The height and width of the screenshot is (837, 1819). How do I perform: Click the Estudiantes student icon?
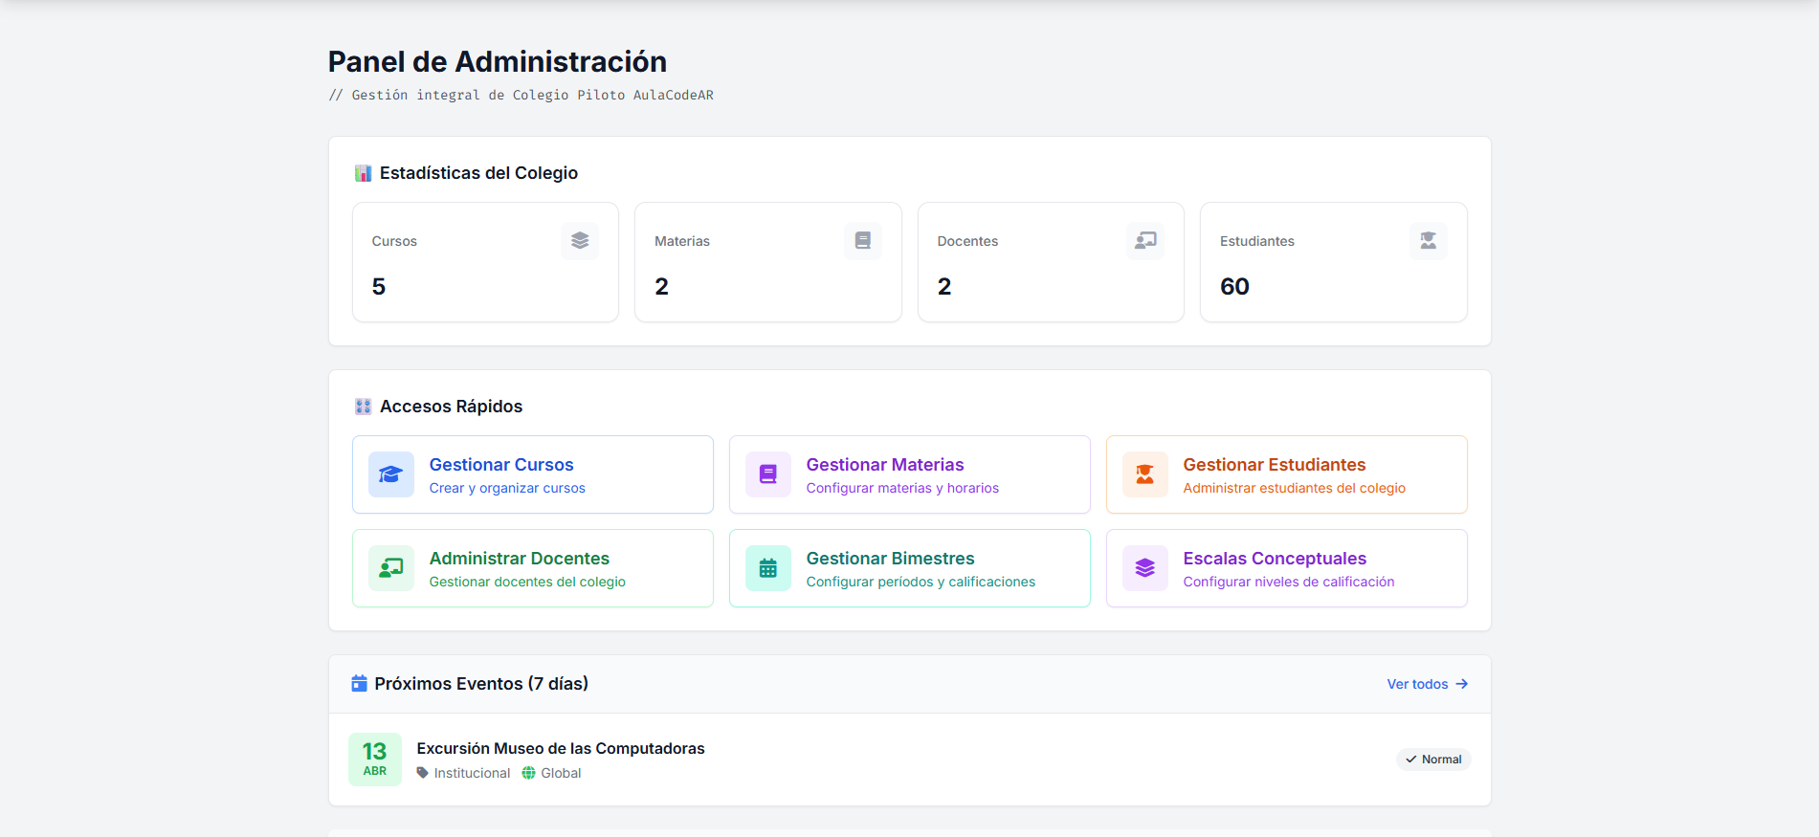1429,241
